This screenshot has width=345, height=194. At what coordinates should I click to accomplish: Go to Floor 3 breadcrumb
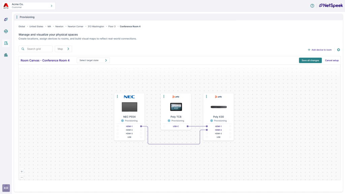coord(112,26)
